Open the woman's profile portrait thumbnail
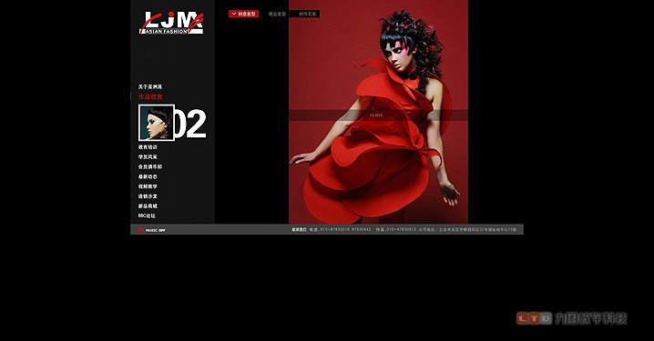Screen dimensions: 654x341 point(157,123)
